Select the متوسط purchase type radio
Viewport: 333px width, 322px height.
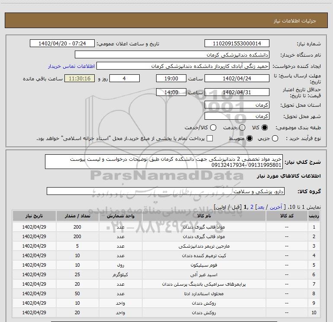250,139
